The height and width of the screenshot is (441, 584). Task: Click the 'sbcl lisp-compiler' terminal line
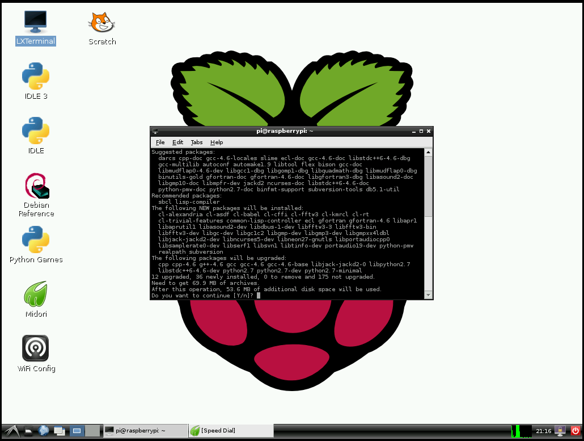(x=189, y=202)
